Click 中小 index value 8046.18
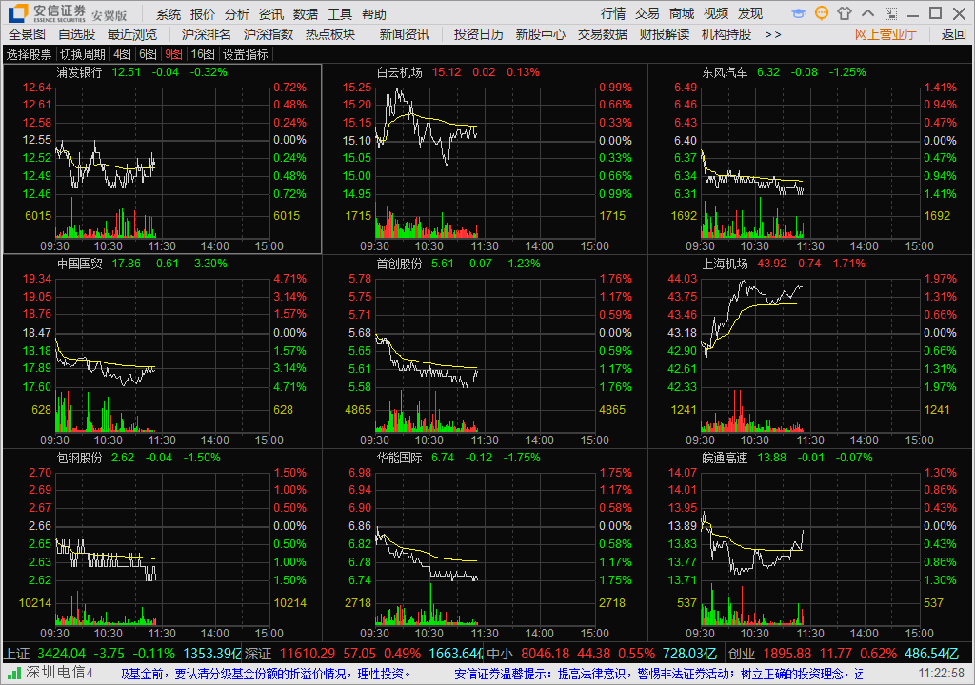 coord(545,654)
